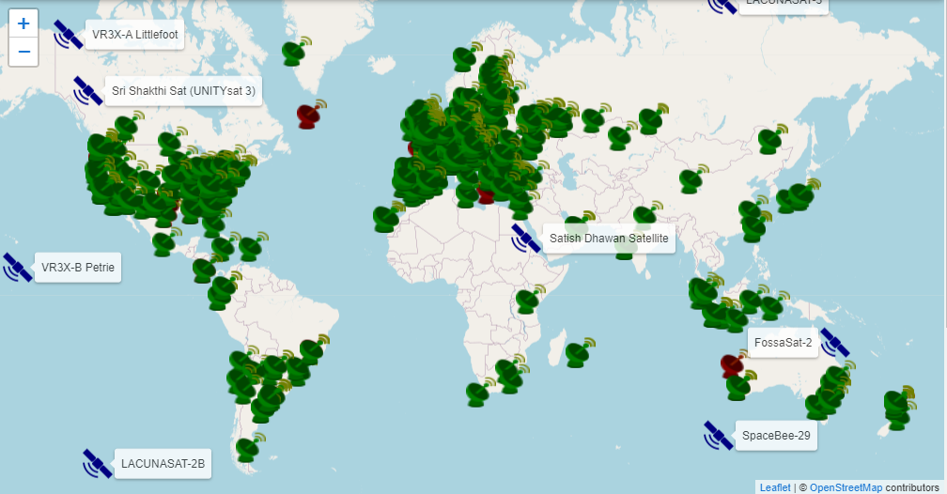The height and width of the screenshot is (494, 947).
Task: Click the ground station in northeastern Brazil
Action: [x=314, y=349]
